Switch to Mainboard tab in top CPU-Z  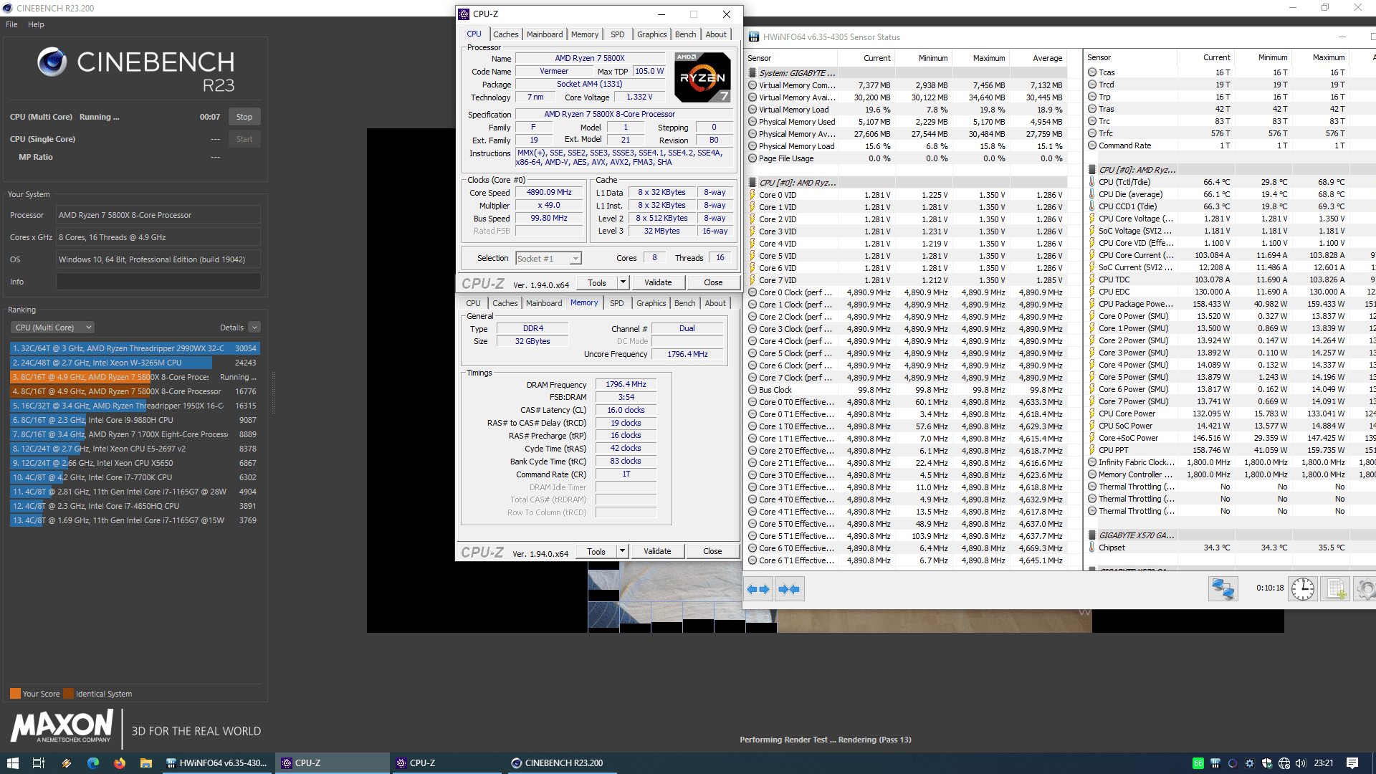pyautogui.click(x=545, y=34)
